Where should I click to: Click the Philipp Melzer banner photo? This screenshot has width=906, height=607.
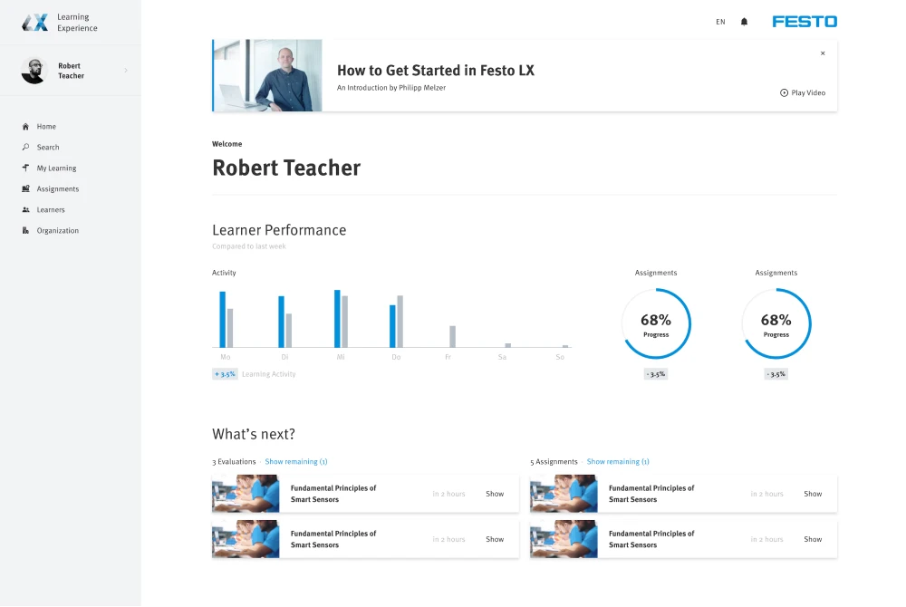pos(267,75)
